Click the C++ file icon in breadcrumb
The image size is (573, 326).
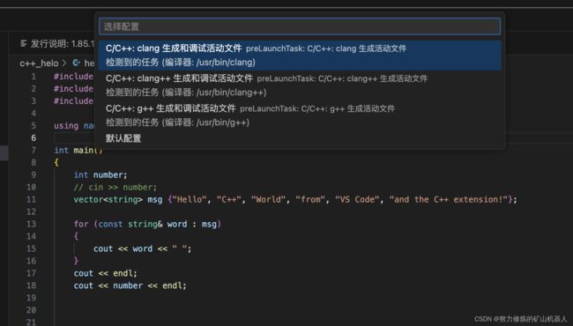coord(77,63)
